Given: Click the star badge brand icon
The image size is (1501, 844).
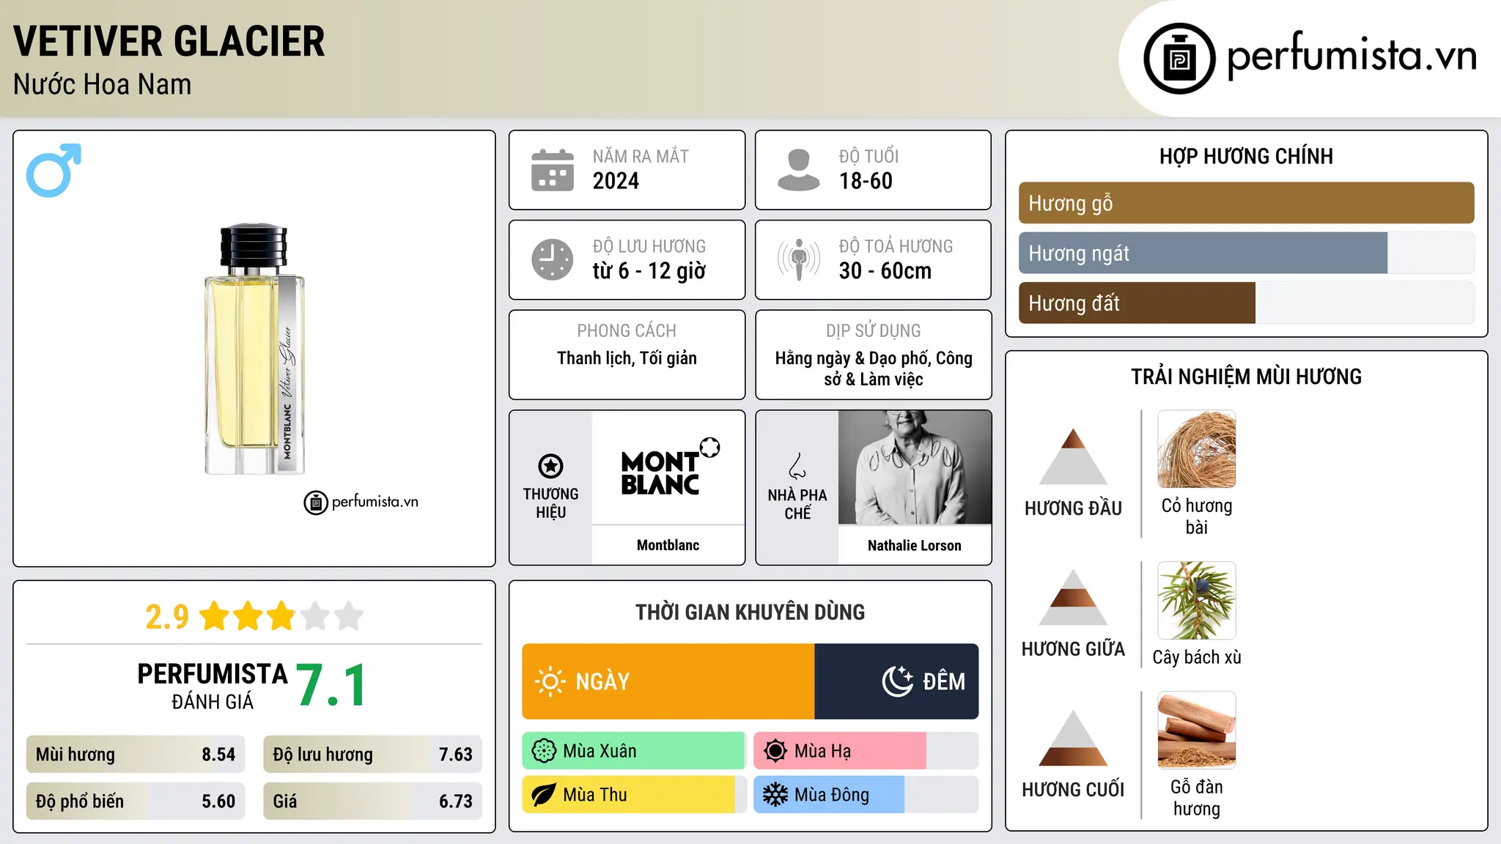Looking at the screenshot, I should [x=550, y=466].
